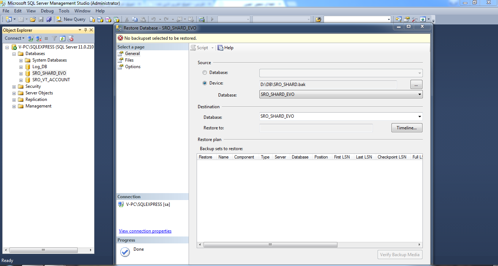
Task: Click the Undo arrow icon
Action: click(154, 19)
